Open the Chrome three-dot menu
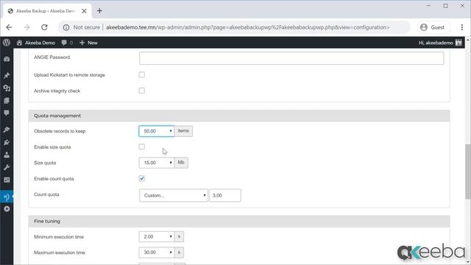 point(462,27)
